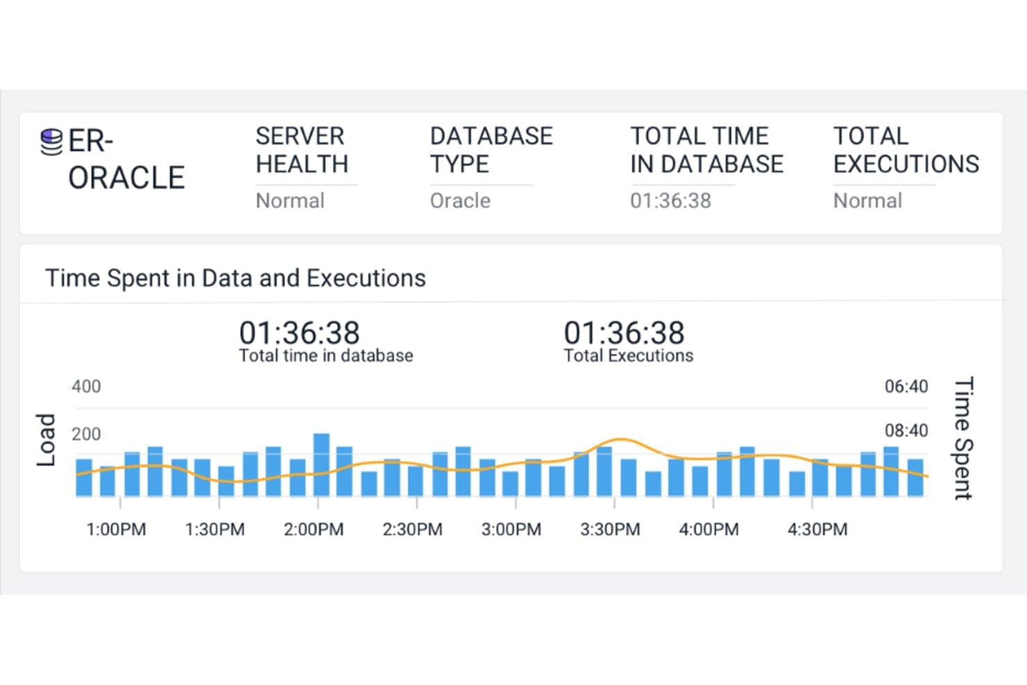The image size is (1027, 685).
Task: Select the 1:00PM time axis label
Action: (116, 530)
